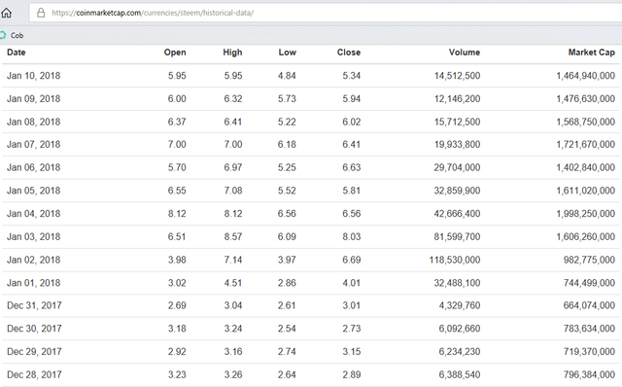Click market cap 1,464,940,000

coord(585,76)
